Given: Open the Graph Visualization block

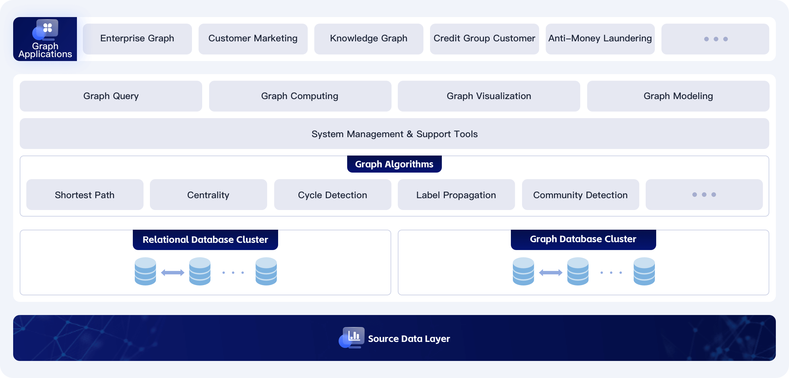Looking at the screenshot, I should (x=489, y=96).
